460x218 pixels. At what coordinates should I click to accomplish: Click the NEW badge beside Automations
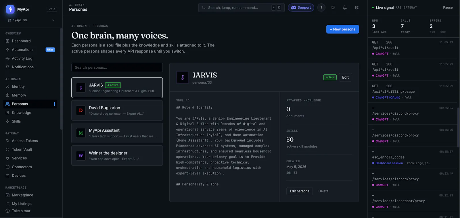tap(50, 50)
